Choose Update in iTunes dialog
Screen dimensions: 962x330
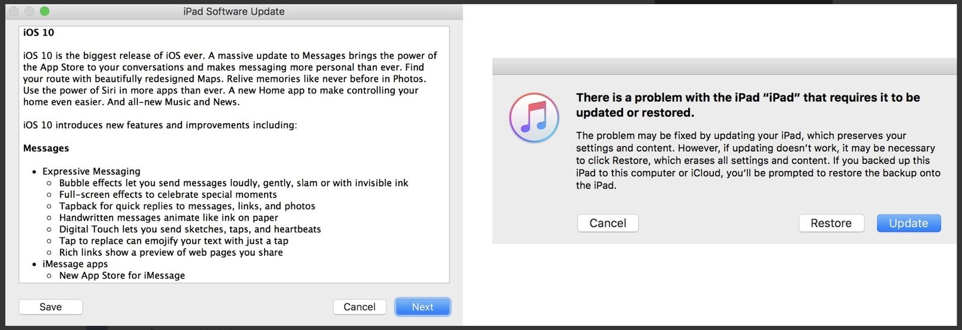(x=908, y=223)
